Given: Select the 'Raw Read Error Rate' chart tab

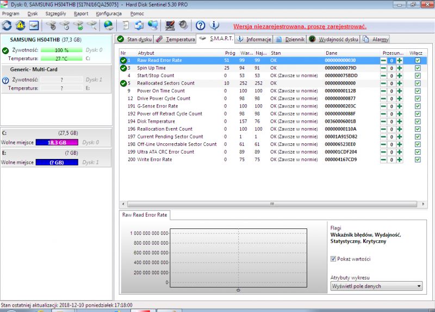Looking at the screenshot, I should [145, 215].
